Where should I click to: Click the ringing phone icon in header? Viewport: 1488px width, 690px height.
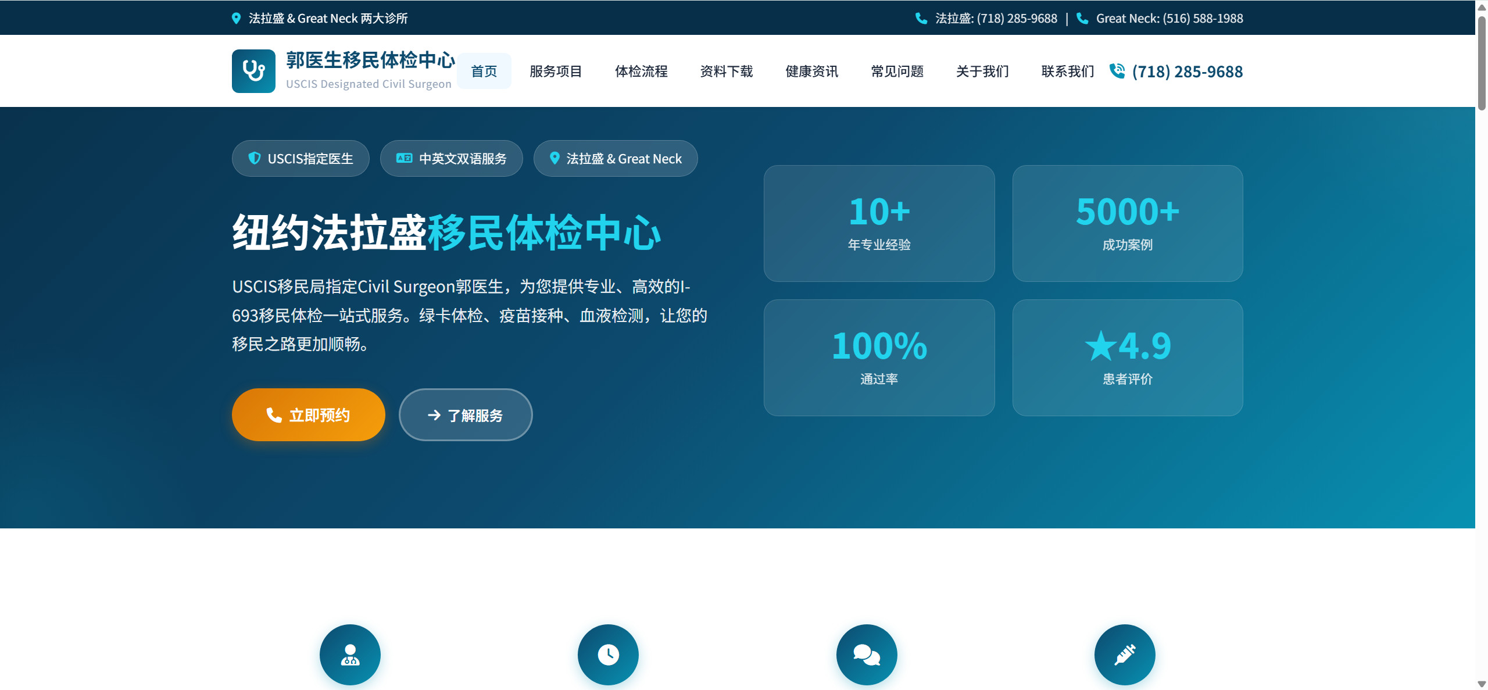point(1117,71)
